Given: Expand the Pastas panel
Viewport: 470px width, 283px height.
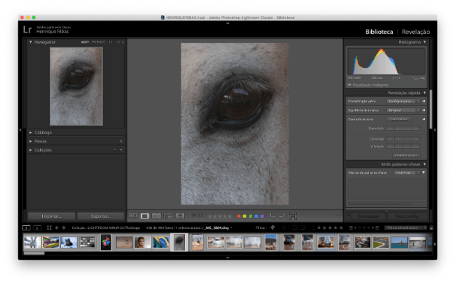Looking at the screenshot, I should pyautogui.click(x=31, y=141).
